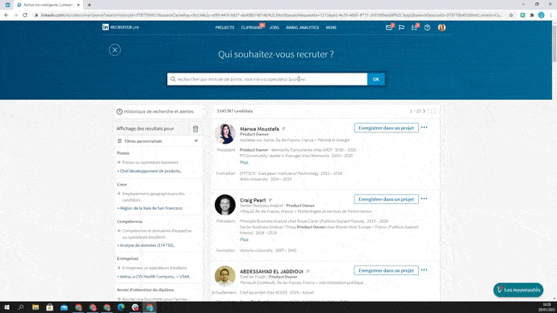This screenshot has height=313, width=557.
Task: Click the flag notifications icon
Action: 401,27
